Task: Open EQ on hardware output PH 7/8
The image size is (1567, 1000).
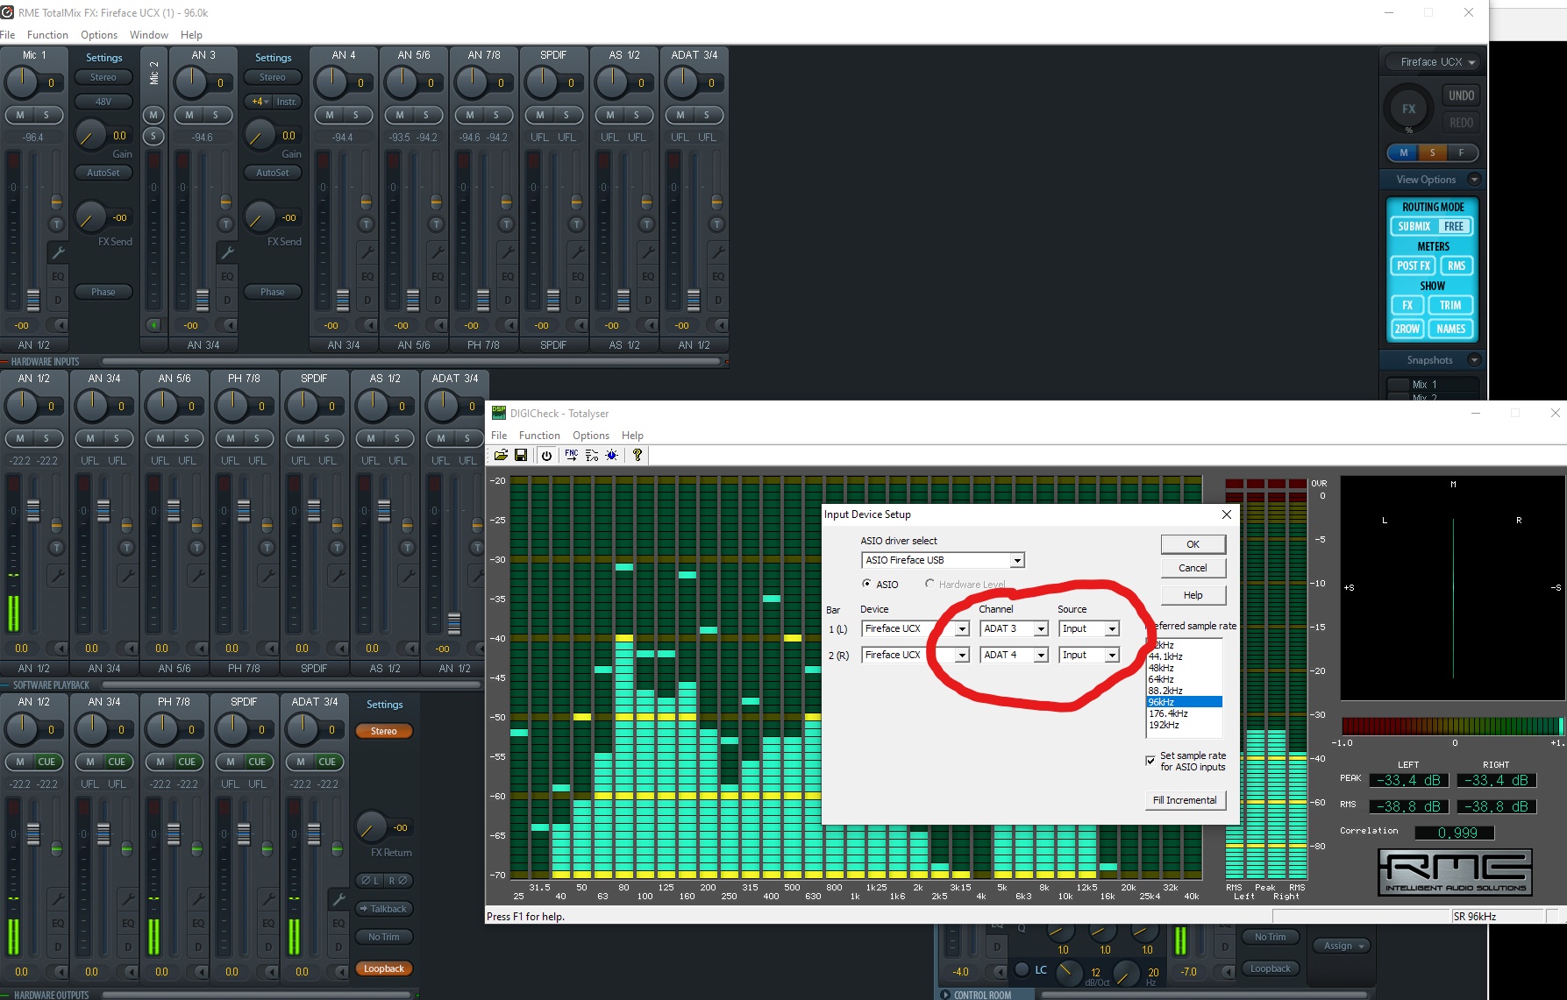Action: pos(198,923)
